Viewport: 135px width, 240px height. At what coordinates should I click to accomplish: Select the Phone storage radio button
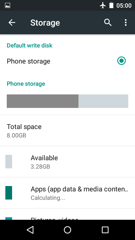(x=121, y=61)
